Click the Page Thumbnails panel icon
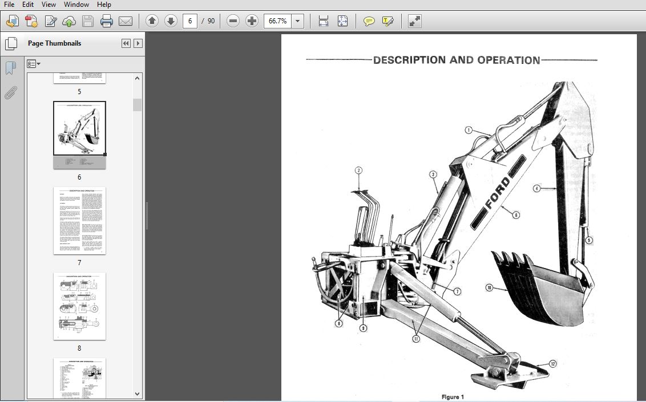Image resolution: width=646 pixels, height=402 pixels. (11, 43)
